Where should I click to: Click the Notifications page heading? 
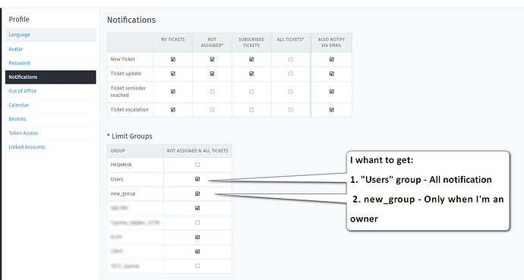point(131,20)
